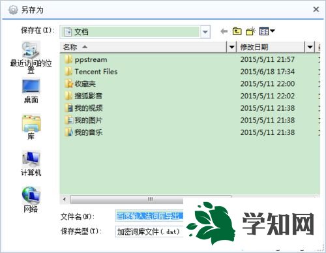This screenshot has width=326, height=253.
Task: Go to 桌面 in sidebar
Action: [x=31, y=91]
